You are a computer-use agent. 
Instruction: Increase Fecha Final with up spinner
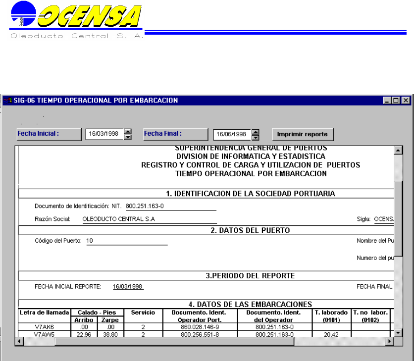coord(256,132)
